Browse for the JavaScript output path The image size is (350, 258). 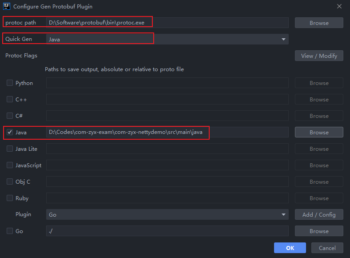coord(319,165)
